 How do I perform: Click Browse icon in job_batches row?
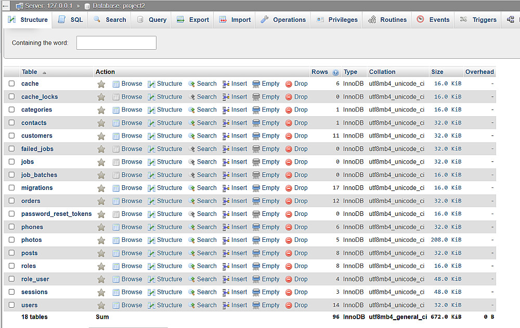[116, 175]
